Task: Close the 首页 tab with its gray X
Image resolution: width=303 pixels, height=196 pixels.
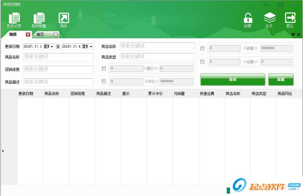Action: pyautogui.click(x=56, y=34)
